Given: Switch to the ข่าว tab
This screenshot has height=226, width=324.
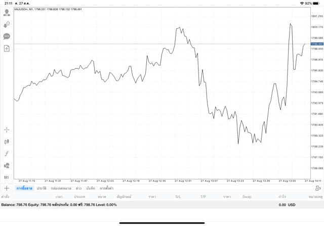Looking at the screenshot, I should click(78, 188).
